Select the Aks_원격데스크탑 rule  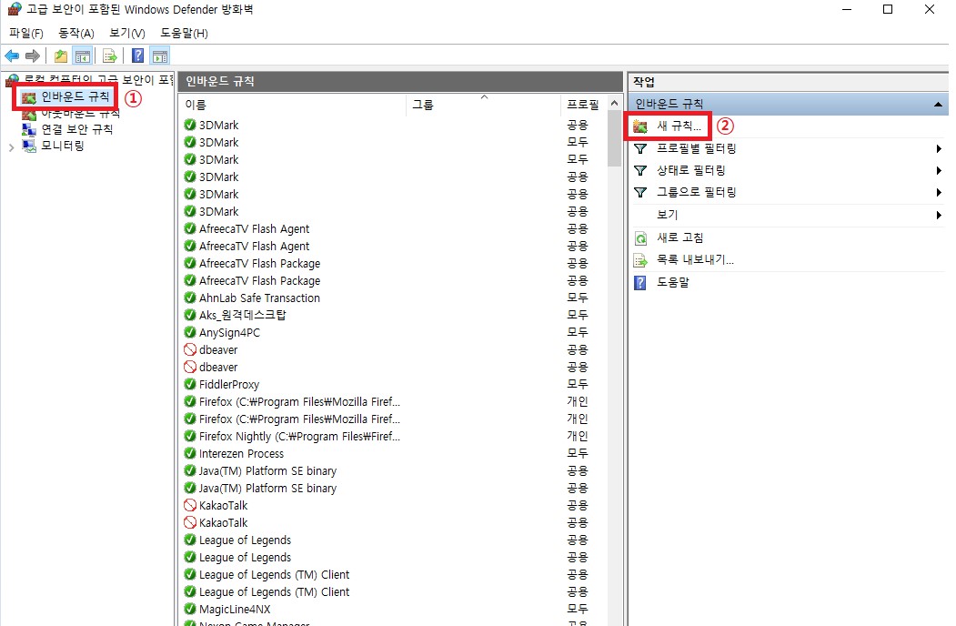pyautogui.click(x=242, y=316)
